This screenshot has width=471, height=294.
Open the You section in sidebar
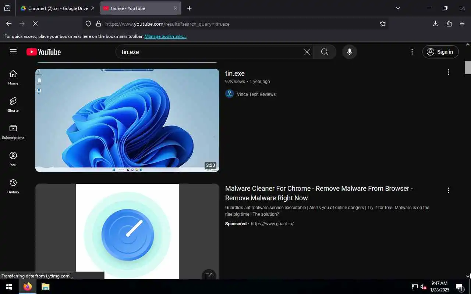click(x=13, y=159)
